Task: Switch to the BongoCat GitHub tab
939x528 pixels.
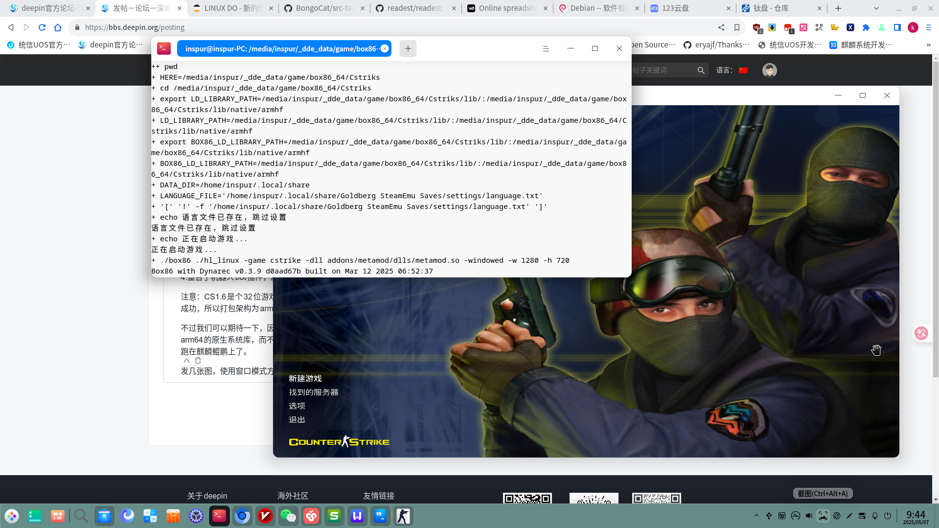Action: [323, 8]
